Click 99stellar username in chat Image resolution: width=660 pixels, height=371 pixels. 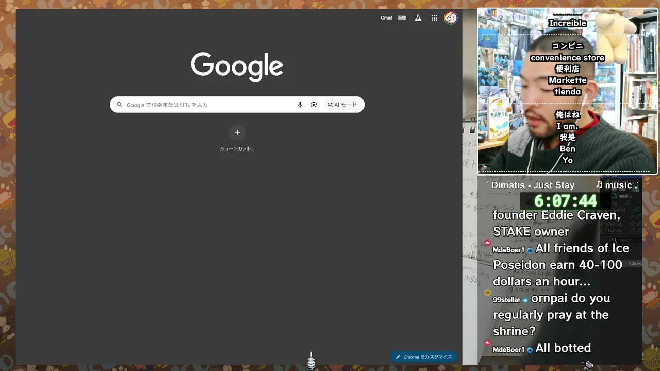(x=506, y=300)
